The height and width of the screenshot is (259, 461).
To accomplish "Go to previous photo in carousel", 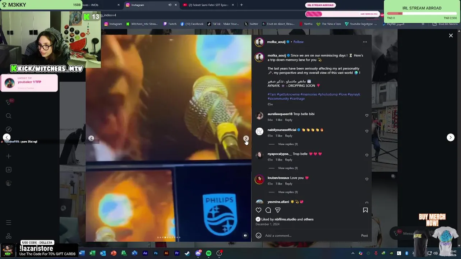I will coord(91,138).
